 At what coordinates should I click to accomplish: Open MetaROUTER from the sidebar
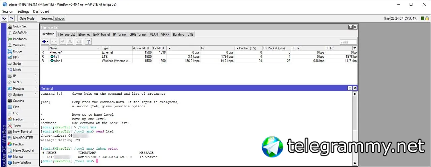click(23, 138)
